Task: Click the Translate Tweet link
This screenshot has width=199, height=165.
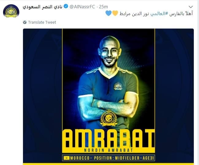Action: (x=42, y=22)
